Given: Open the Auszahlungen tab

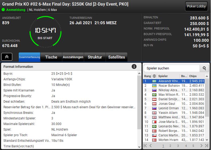Looking at the screenshot, I should [73, 57].
